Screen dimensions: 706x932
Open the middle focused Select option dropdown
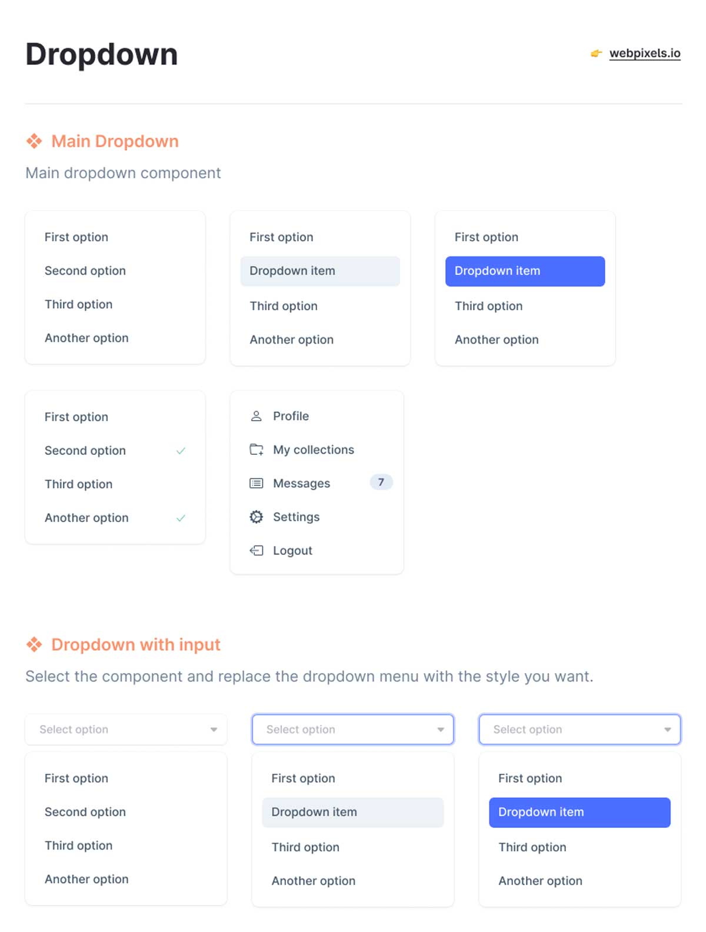click(352, 730)
